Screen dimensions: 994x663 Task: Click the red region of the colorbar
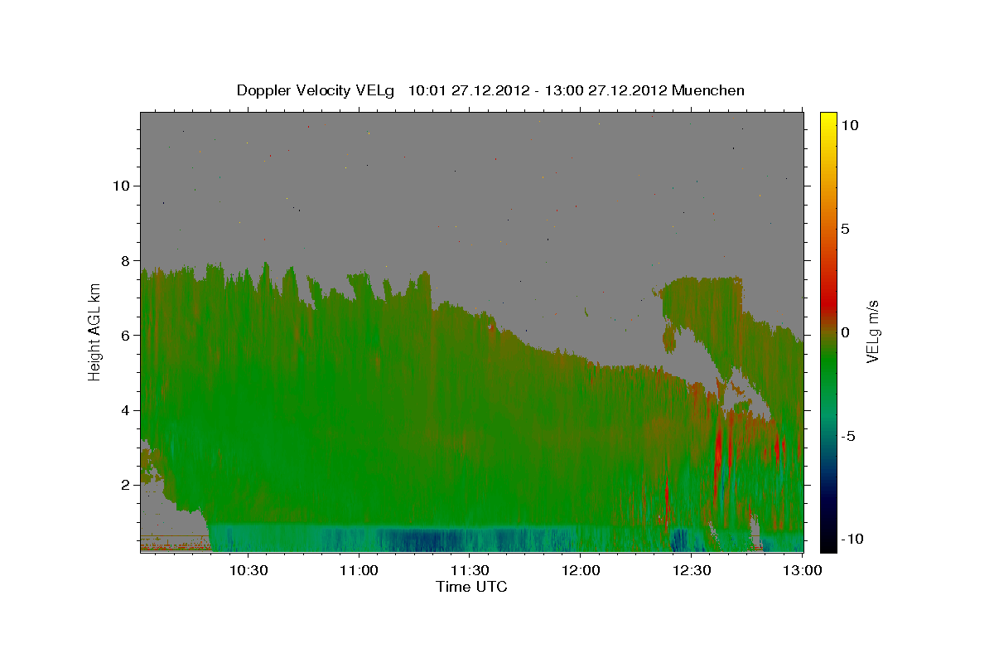tap(828, 302)
